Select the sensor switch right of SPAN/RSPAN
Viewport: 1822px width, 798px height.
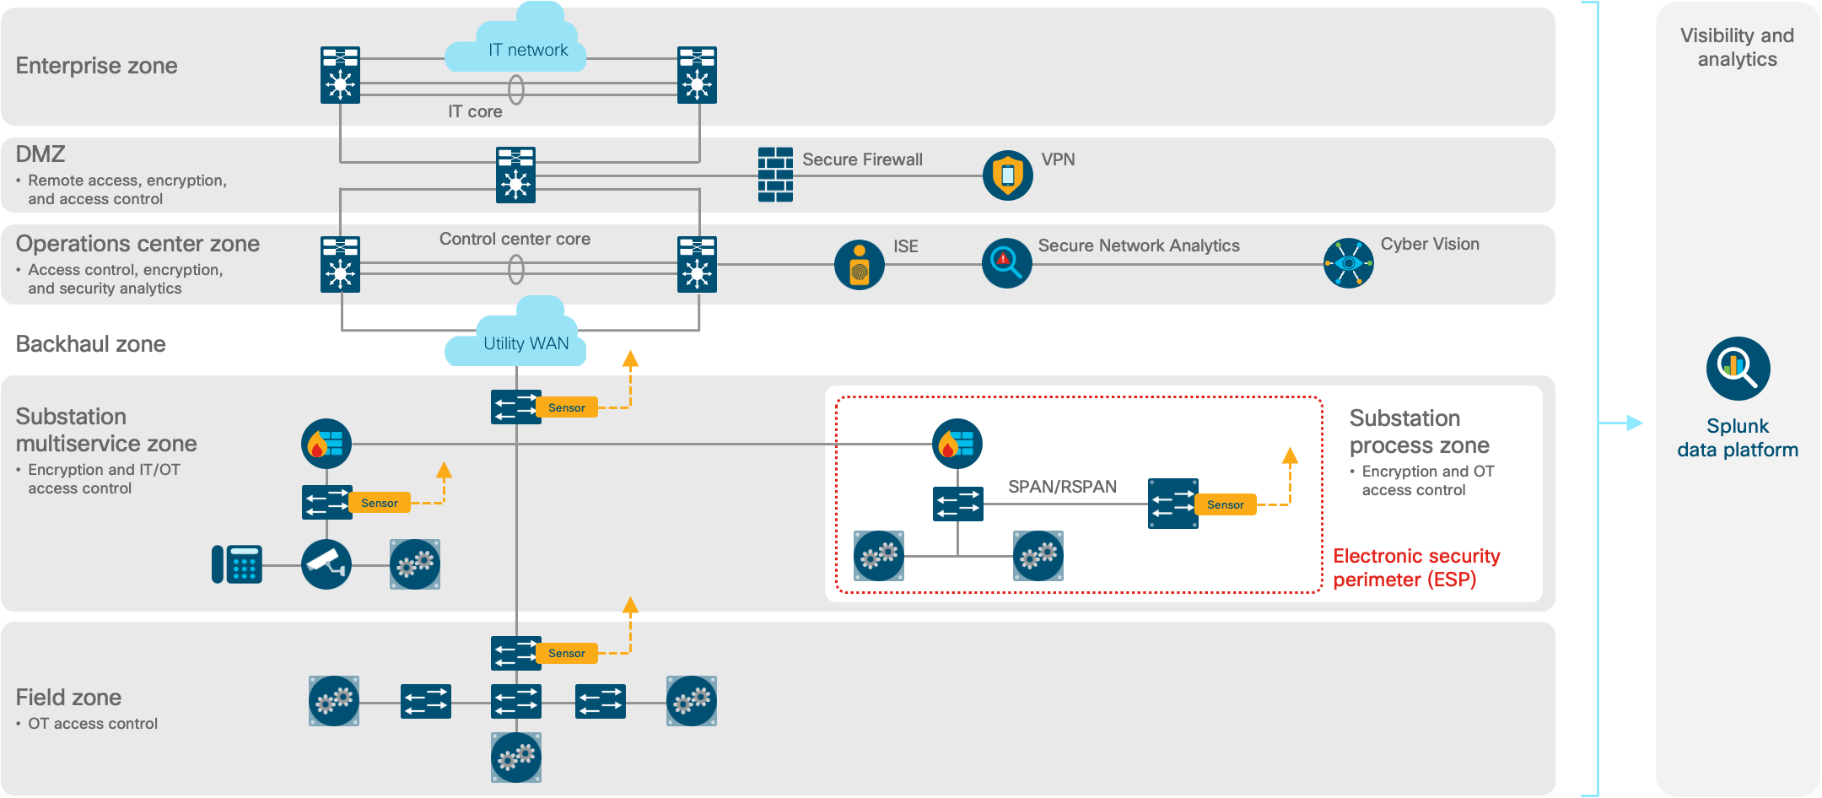[x=1172, y=504]
